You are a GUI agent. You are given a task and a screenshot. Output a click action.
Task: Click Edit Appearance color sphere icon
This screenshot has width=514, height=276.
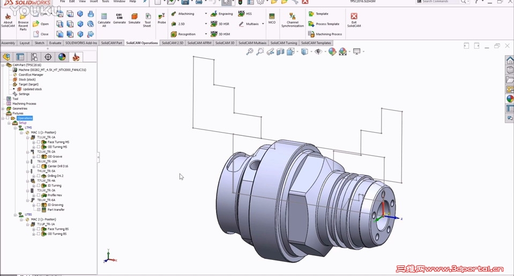(x=332, y=51)
